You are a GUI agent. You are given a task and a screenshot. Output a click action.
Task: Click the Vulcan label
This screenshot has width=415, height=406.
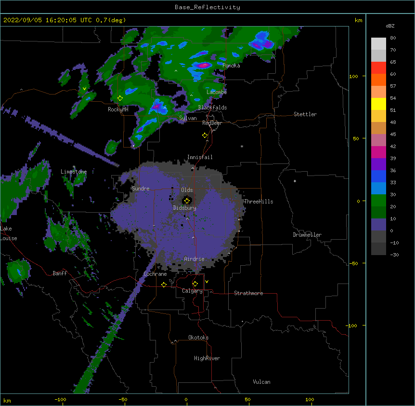click(x=261, y=382)
